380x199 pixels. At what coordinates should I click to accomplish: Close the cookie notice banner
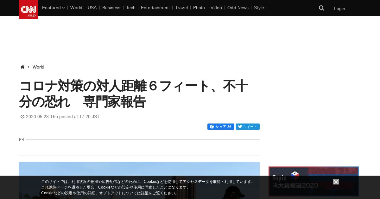point(336,182)
